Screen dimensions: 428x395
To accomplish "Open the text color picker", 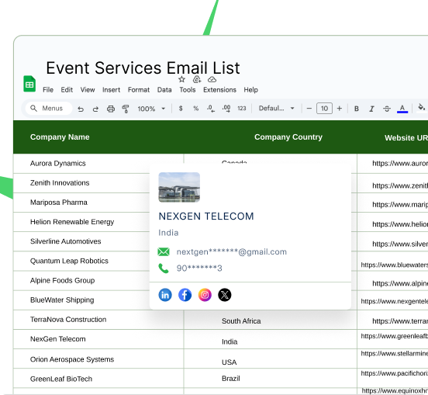I will tap(402, 109).
